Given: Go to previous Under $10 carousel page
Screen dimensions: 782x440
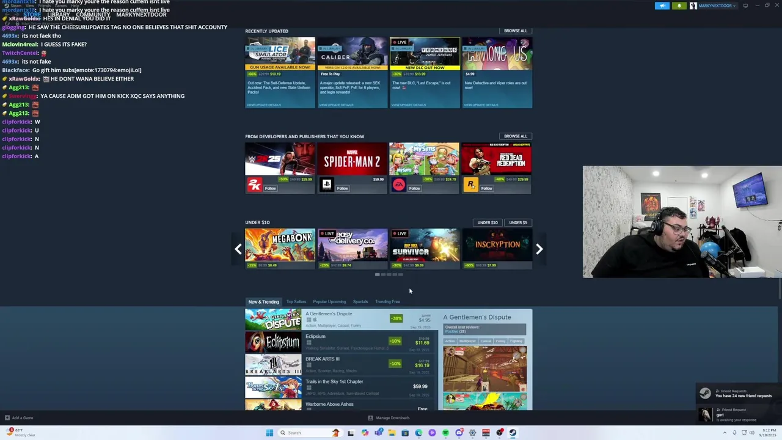Looking at the screenshot, I should tap(238, 249).
